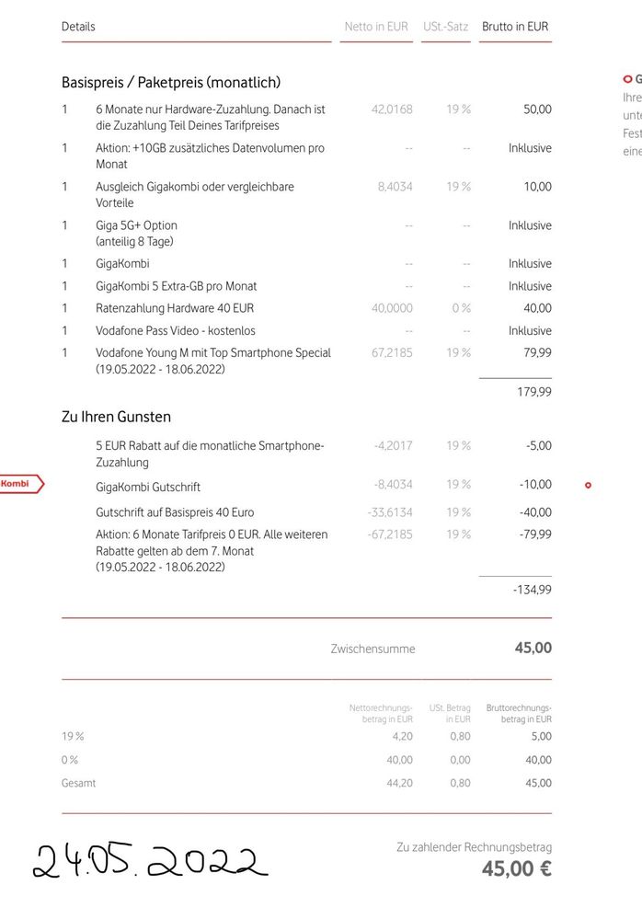The image size is (642, 919).
Task: Click the Giga 5G+ Option entry
Action: (x=136, y=234)
